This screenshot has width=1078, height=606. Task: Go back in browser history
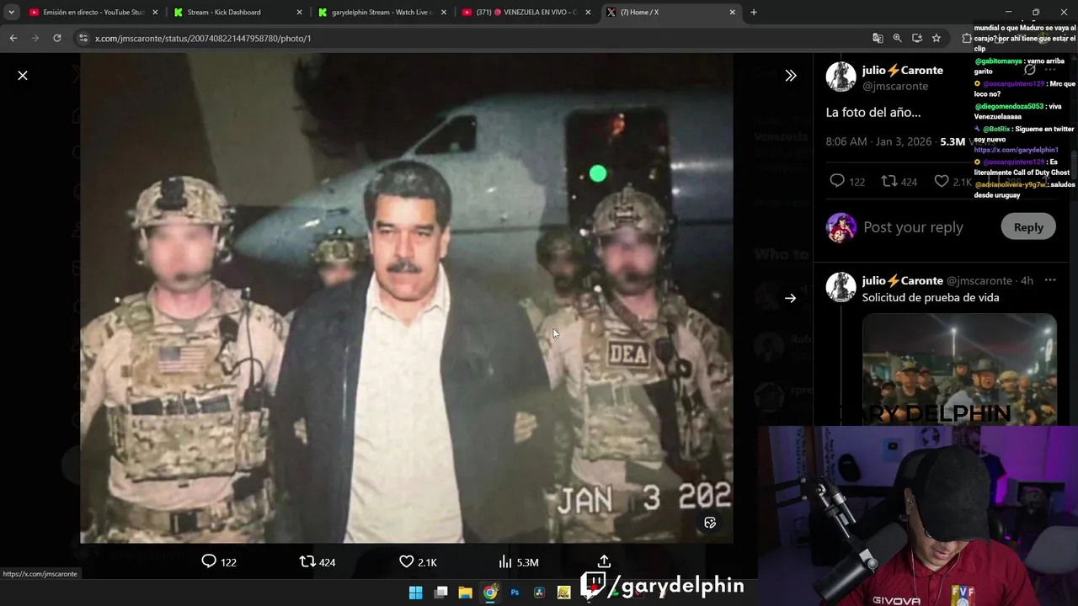coord(13,38)
